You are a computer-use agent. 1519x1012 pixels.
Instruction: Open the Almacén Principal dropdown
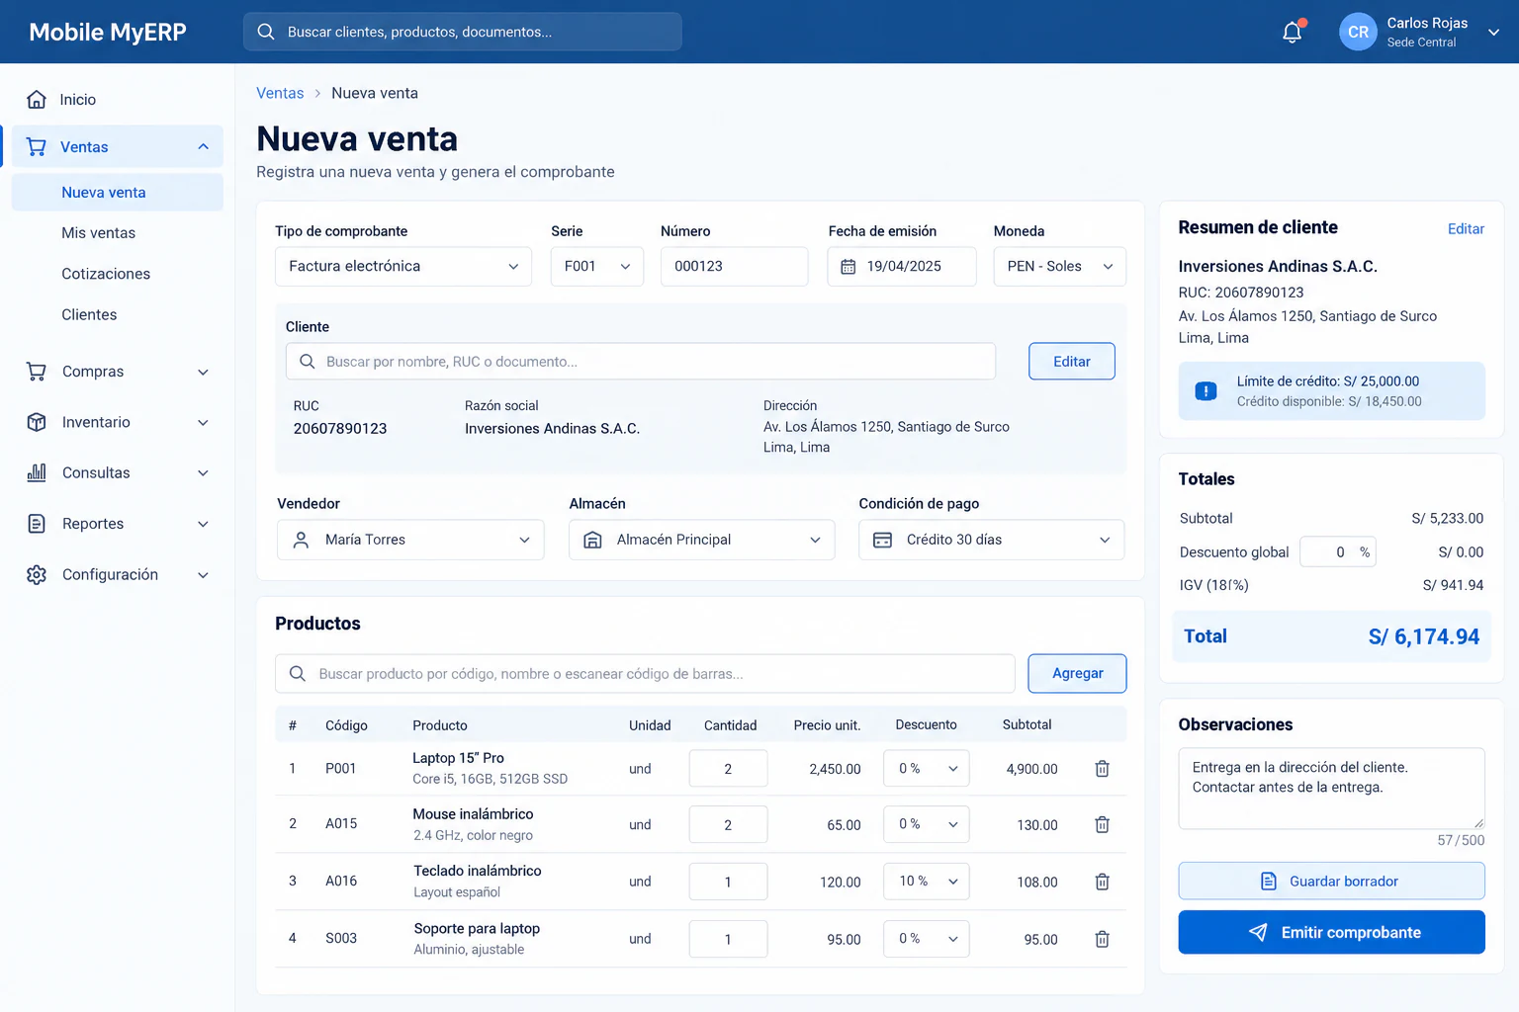[702, 540]
